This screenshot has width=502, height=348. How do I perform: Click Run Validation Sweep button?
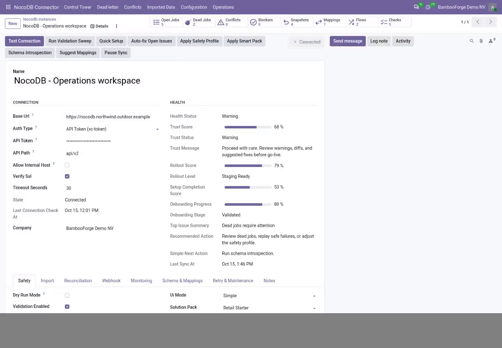pyautogui.click(x=70, y=41)
